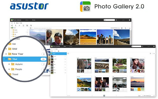Collapse the header chevron in front Album window

(x=154, y=54)
